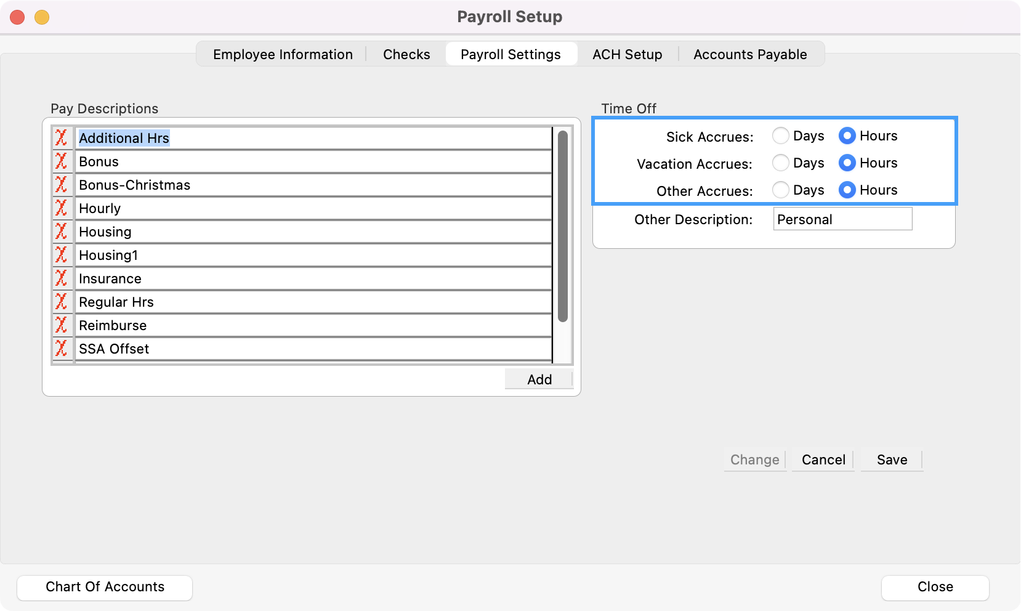Click the red X beside Bonus
The image size is (1021, 611).
coord(62,161)
